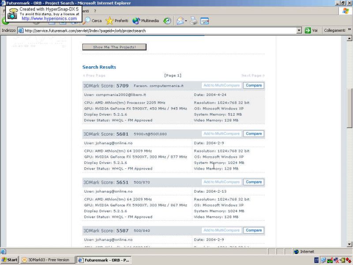Go to Prev Page link
353x265 pixels.
[94, 76]
